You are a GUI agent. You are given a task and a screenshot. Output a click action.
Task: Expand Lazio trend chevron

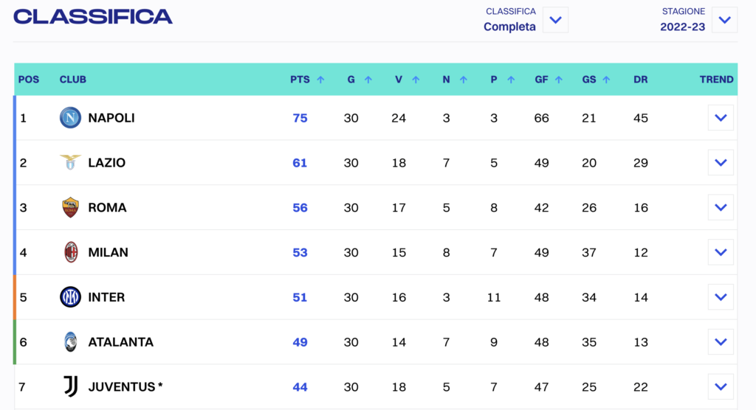coord(721,163)
